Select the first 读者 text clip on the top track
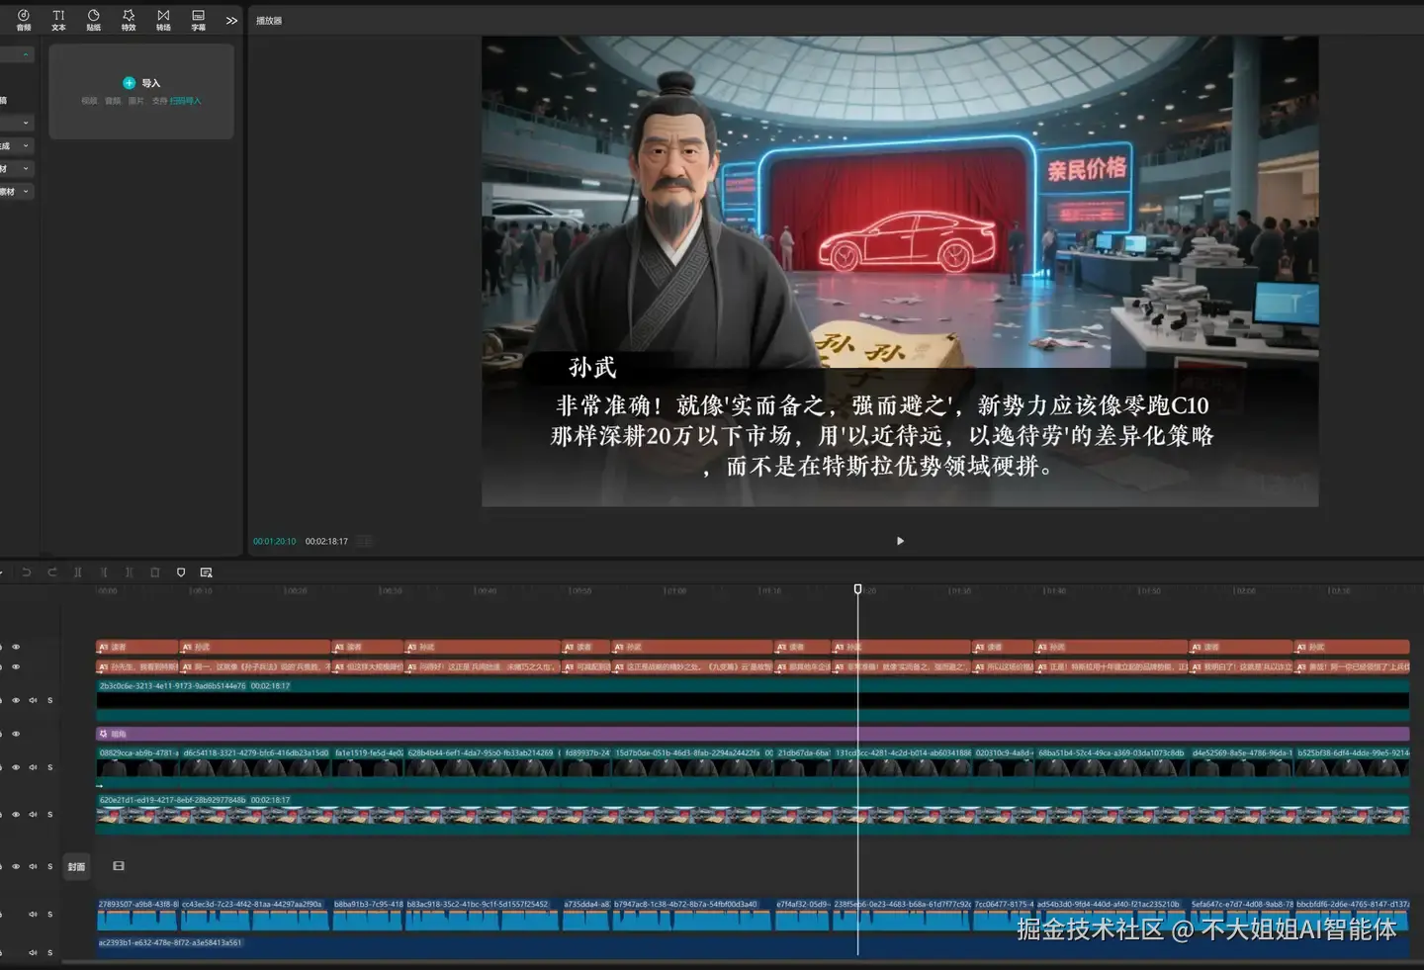1424x970 pixels. pos(136,647)
